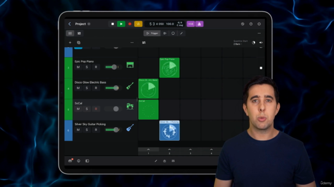Toggle the yellow cycle loop button

[x=138, y=24]
